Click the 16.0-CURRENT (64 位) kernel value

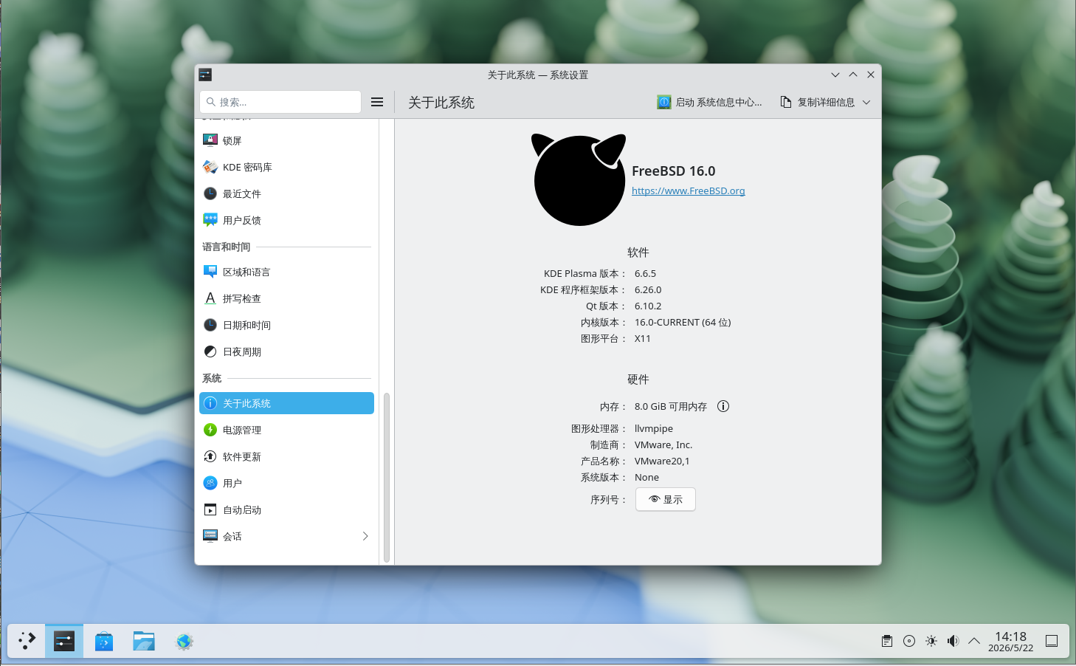(x=683, y=322)
